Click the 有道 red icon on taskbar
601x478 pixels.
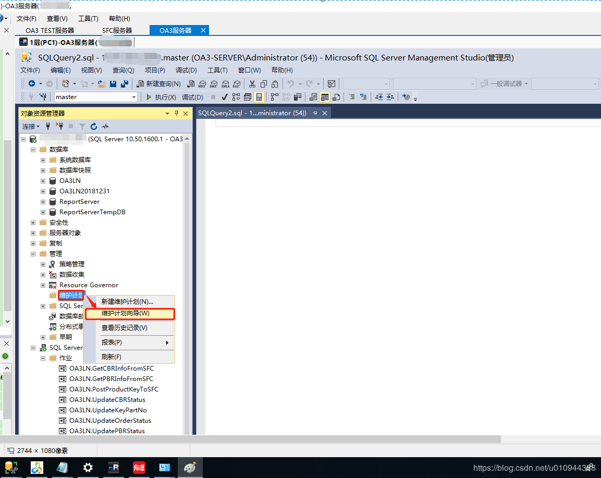tap(139, 468)
